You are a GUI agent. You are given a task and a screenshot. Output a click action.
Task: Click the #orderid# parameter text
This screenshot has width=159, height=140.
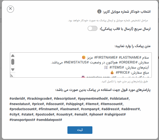(x=17, y=99)
